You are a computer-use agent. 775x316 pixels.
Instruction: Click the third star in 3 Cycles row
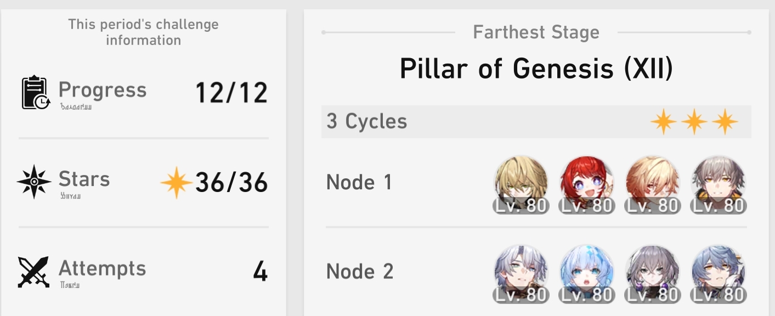pyautogui.click(x=725, y=122)
